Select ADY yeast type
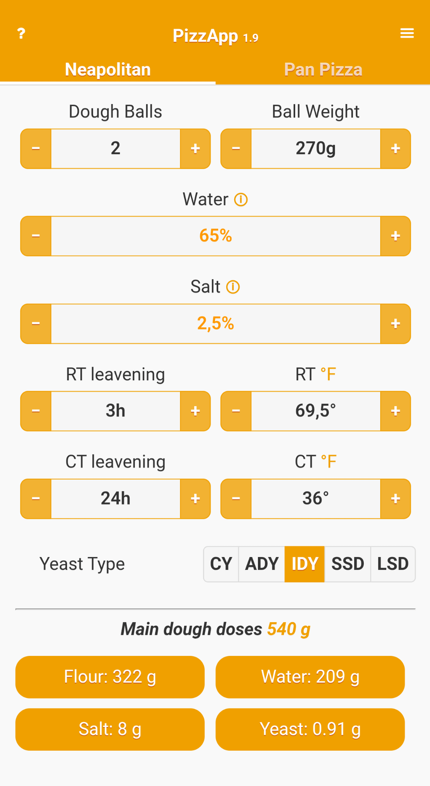Screen dimensions: 430x786 (262, 564)
